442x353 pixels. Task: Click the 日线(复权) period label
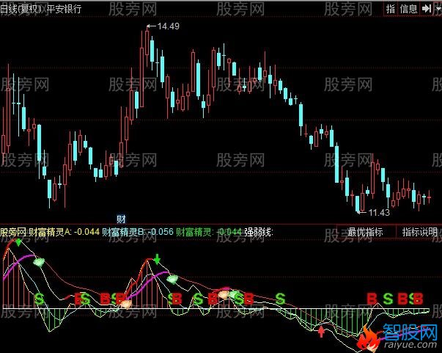21,9
